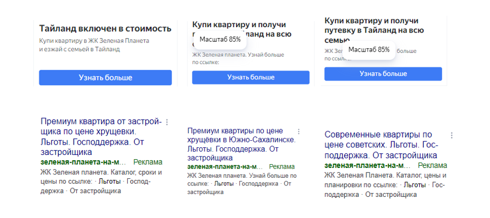Click three-dot icon next to Южно-Сахалинске ad
The width and height of the screenshot is (490, 218).
[x=299, y=132]
